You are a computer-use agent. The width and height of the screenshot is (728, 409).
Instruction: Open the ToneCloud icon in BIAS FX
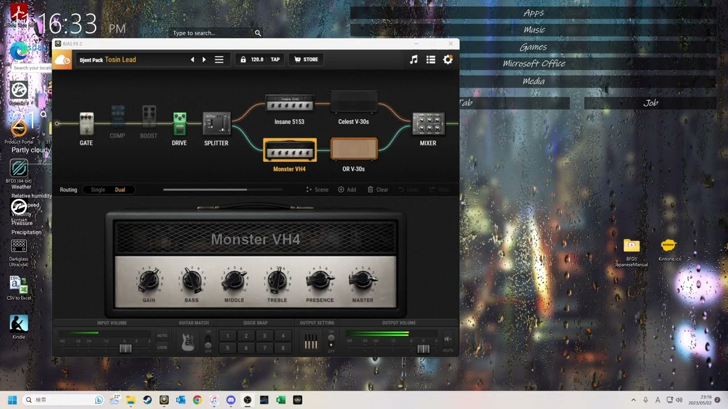63,60
